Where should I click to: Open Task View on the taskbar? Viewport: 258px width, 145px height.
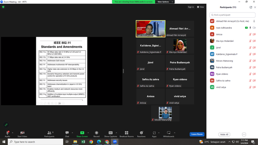(67, 142)
